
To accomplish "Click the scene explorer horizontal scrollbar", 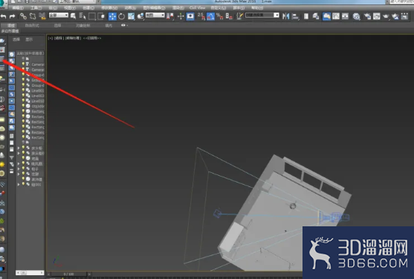I will (x=30, y=272).
